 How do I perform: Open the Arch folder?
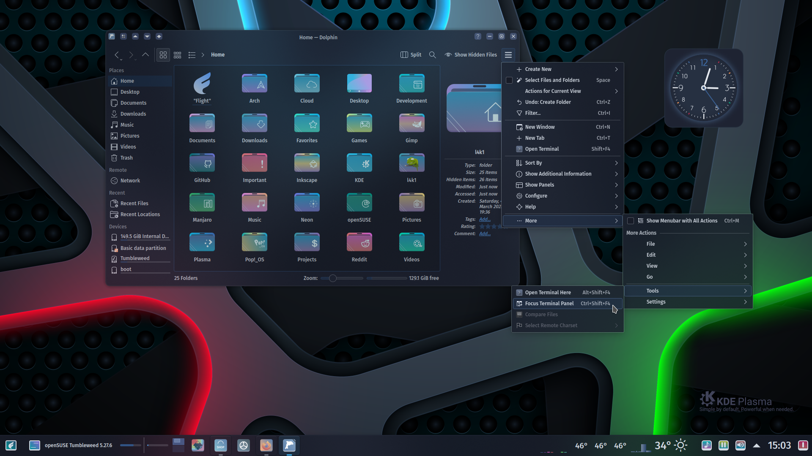click(255, 89)
